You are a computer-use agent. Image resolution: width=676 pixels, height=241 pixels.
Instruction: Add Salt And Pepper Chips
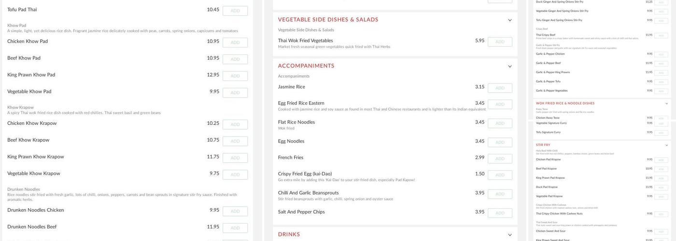tap(500, 213)
